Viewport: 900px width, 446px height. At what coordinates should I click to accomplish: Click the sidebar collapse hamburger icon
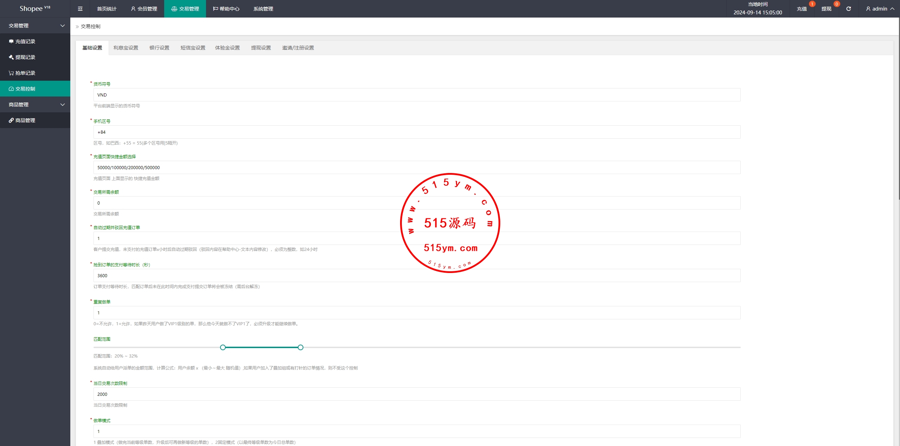click(x=80, y=9)
